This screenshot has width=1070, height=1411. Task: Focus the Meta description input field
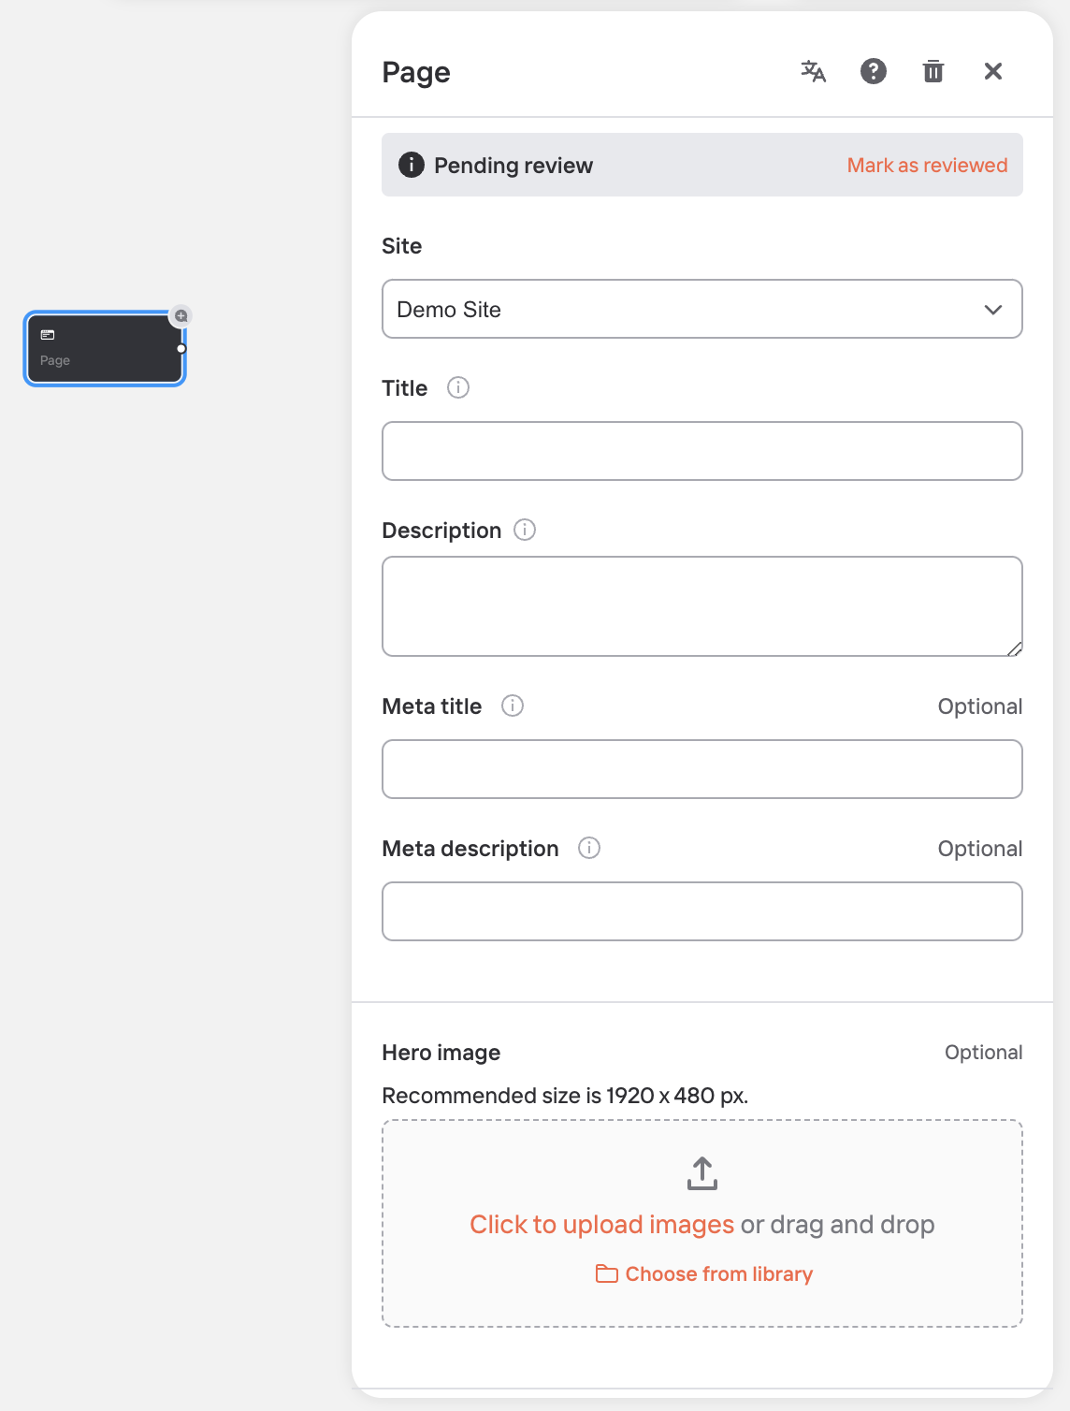pos(702,911)
